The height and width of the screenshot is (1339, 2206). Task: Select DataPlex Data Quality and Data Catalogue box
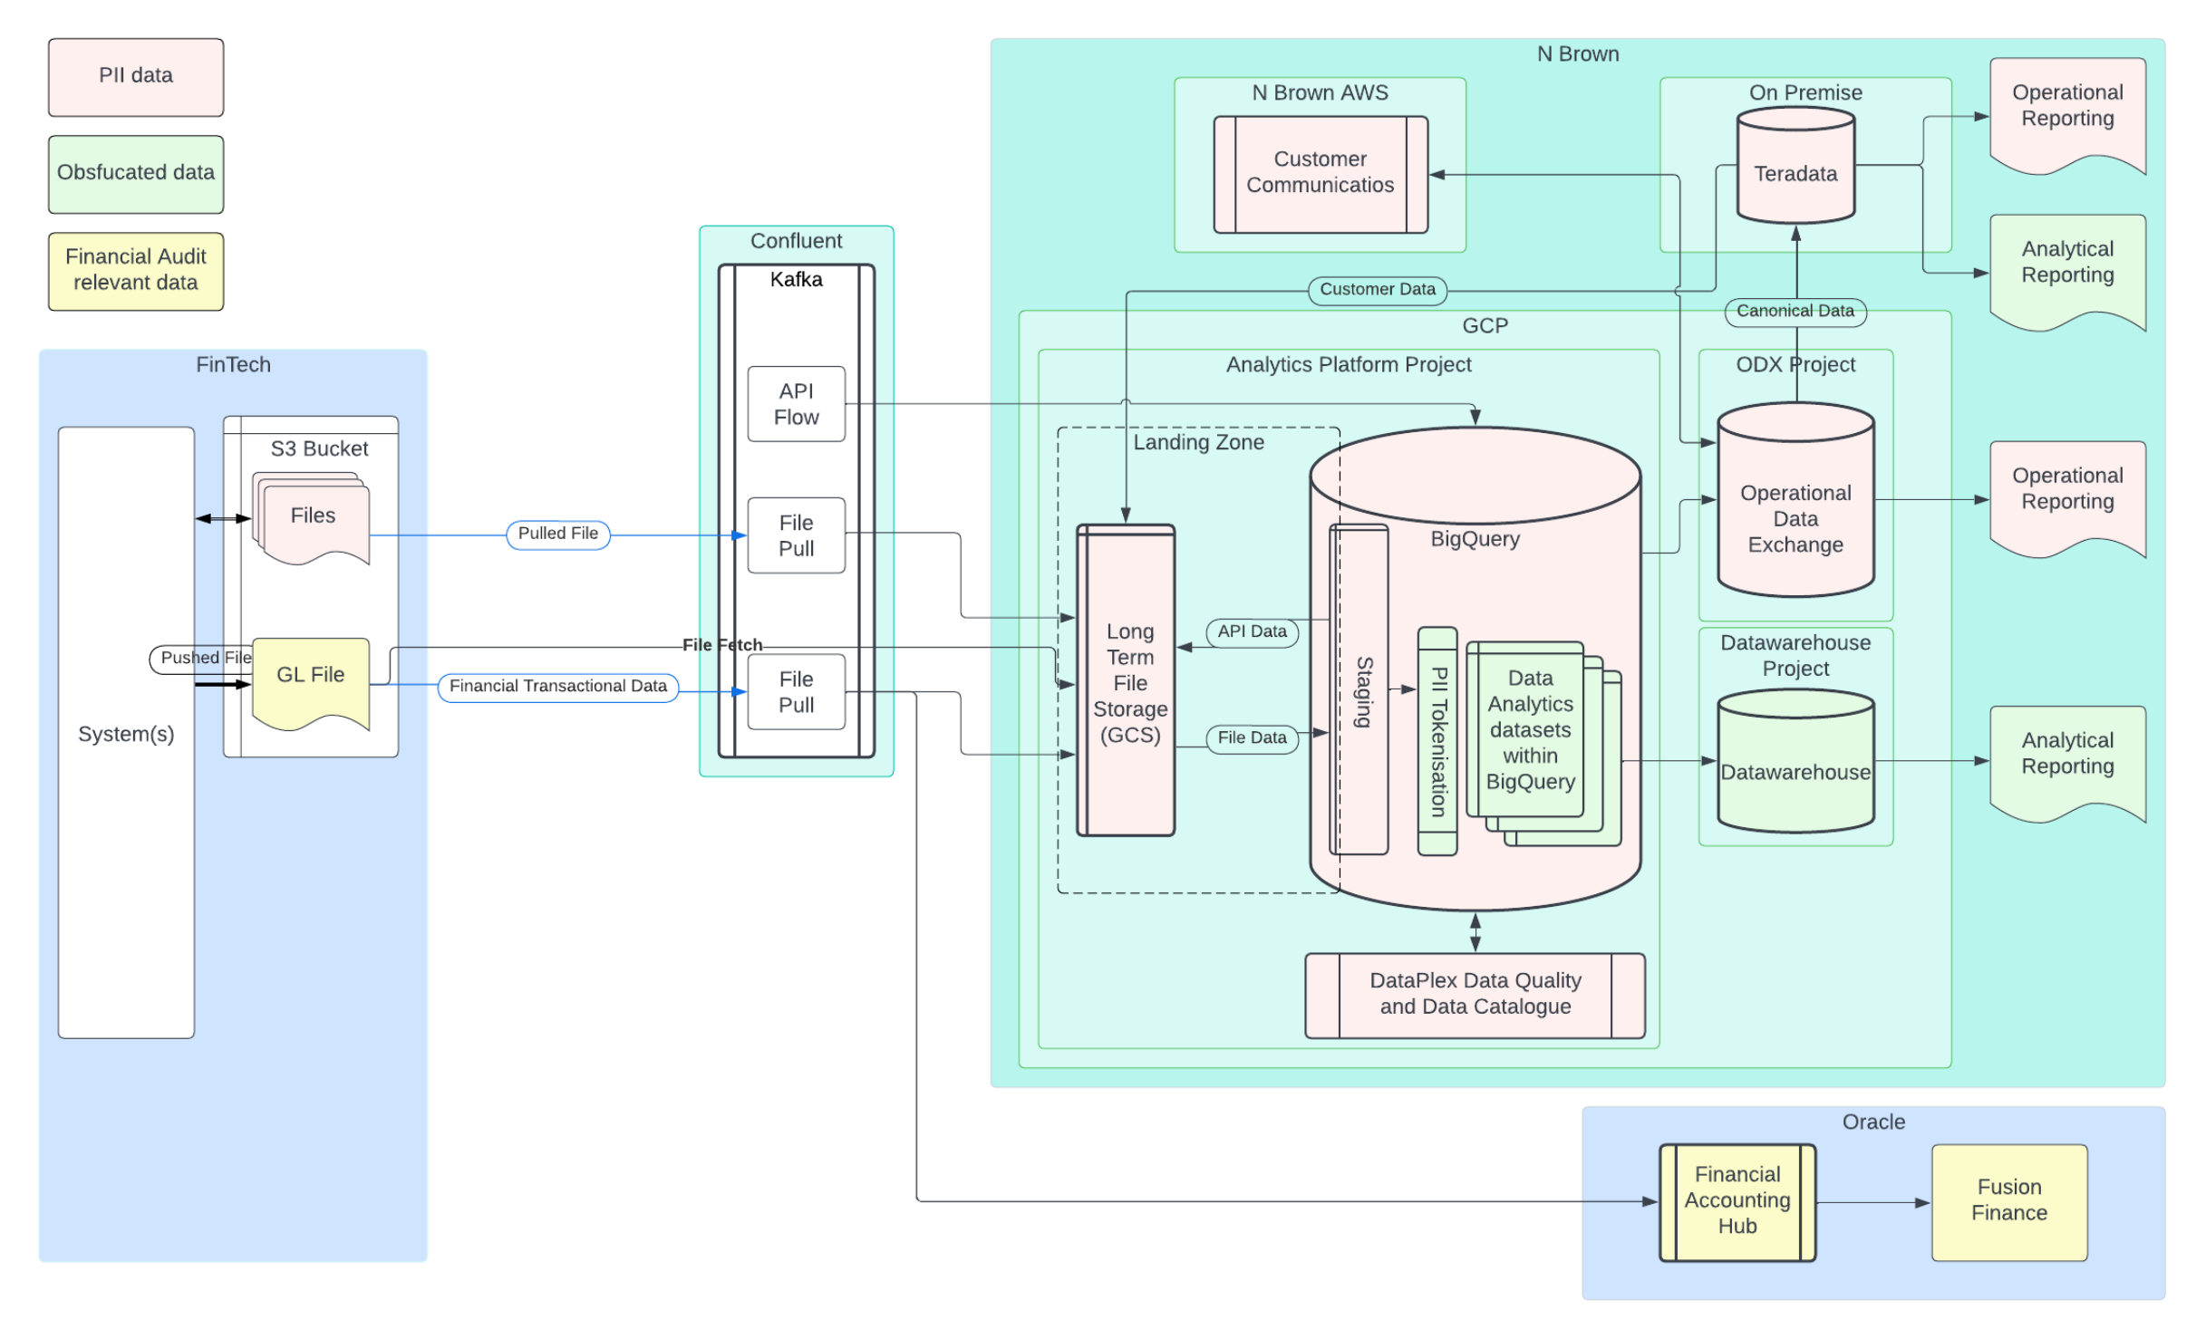tap(1474, 994)
